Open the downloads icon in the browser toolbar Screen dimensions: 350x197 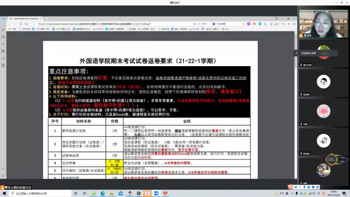pos(271,24)
